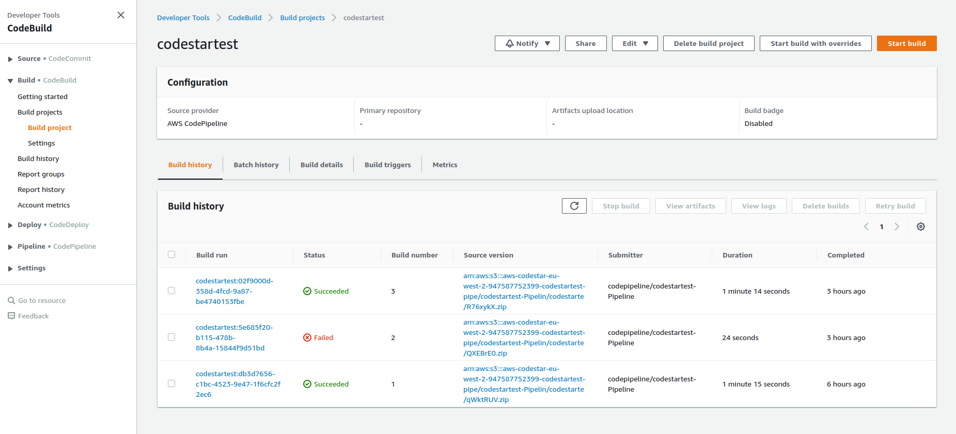The height and width of the screenshot is (434, 956).
Task: Open Developer Tools breadcrumb link
Action: pos(183,18)
